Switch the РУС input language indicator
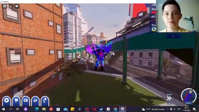This screenshot has width=199, height=112. (x=179, y=109)
